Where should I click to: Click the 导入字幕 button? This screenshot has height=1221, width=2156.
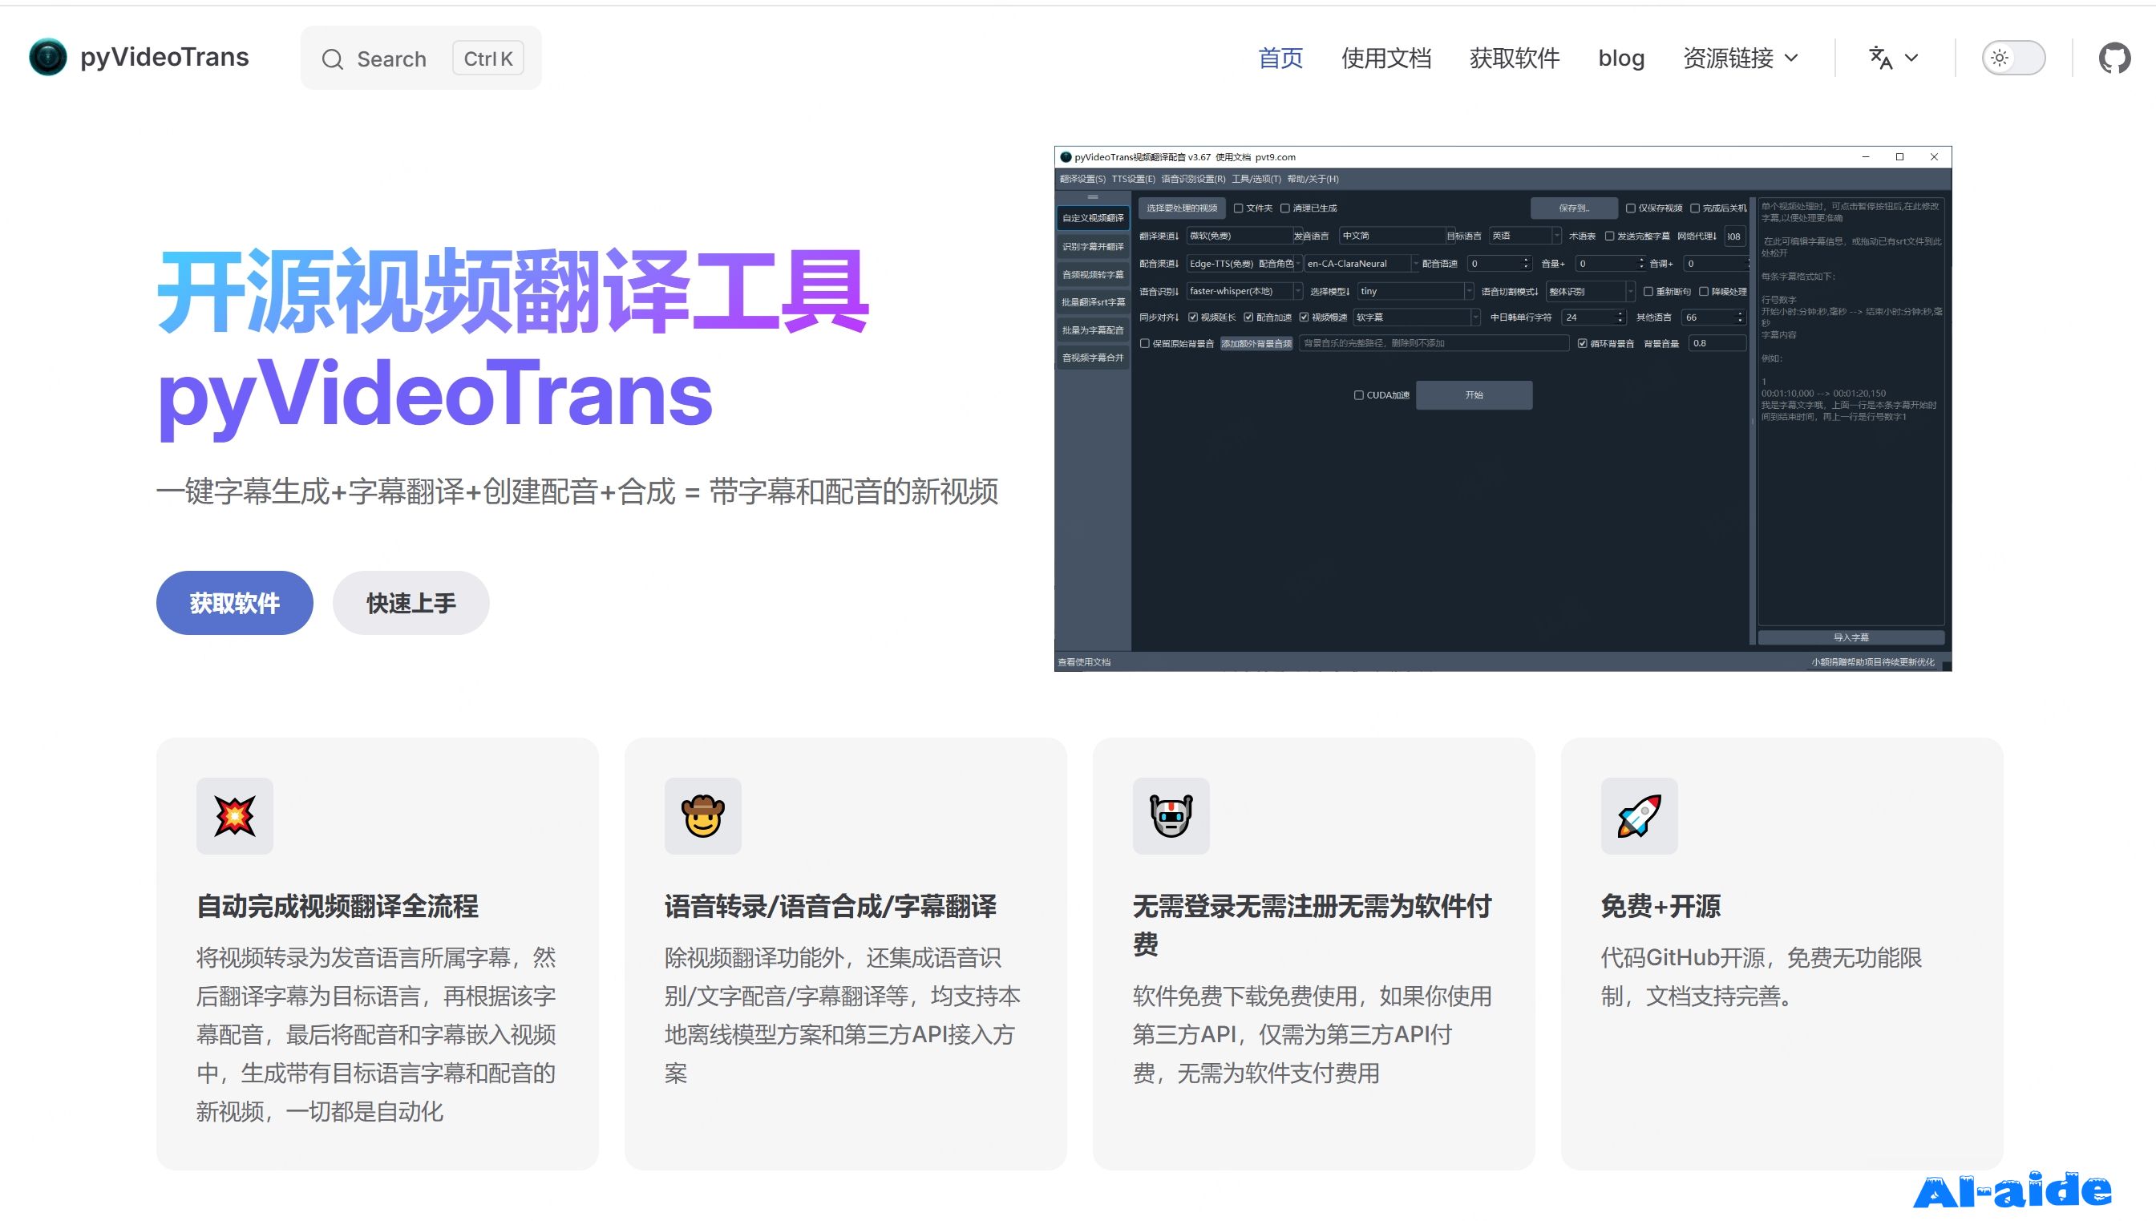point(1851,637)
